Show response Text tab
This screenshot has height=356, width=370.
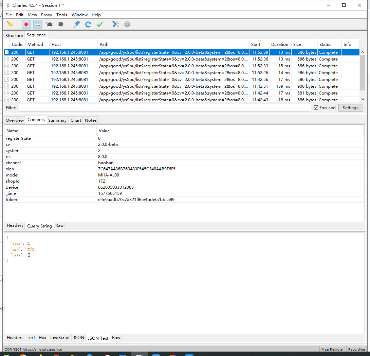tap(31, 338)
